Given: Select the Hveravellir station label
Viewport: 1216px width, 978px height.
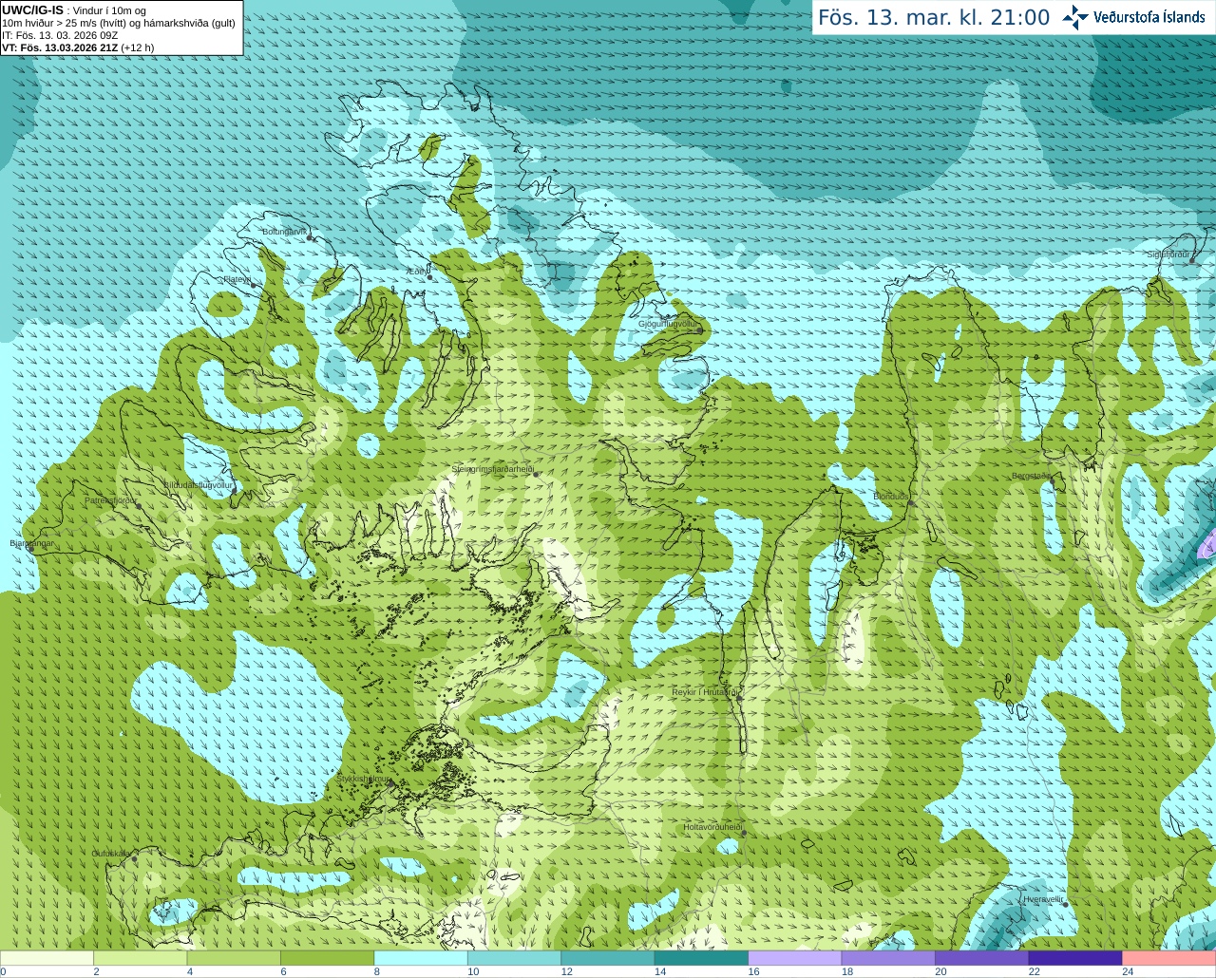Looking at the screenshot, I should pyautogui.click(x=1043, y=898).
